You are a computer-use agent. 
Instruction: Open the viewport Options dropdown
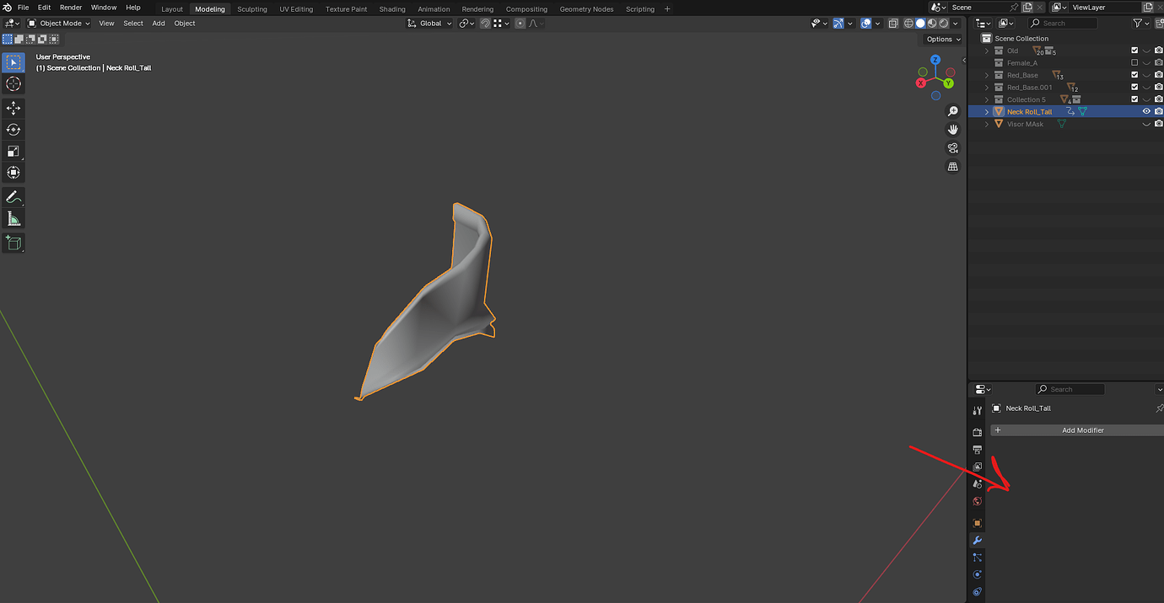[x=942, y=39]
